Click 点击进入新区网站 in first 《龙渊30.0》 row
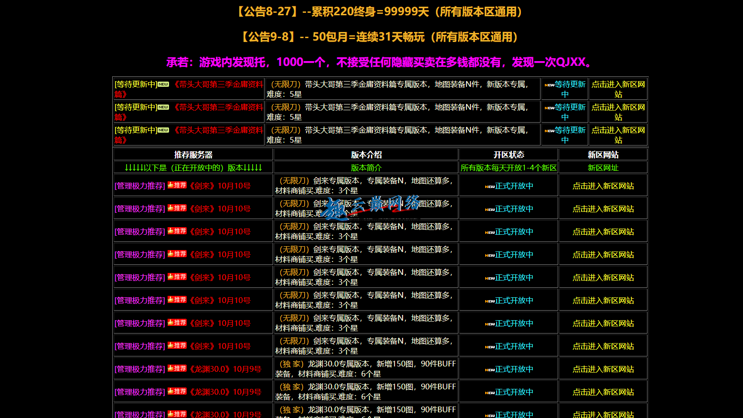743x418 pixels. click(x=603, y=369)
